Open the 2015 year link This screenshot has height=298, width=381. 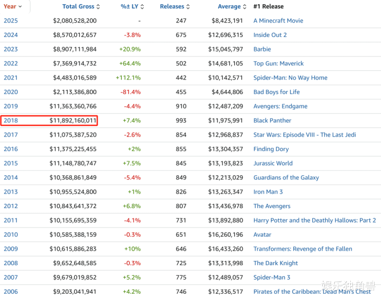tap(11, 164)
